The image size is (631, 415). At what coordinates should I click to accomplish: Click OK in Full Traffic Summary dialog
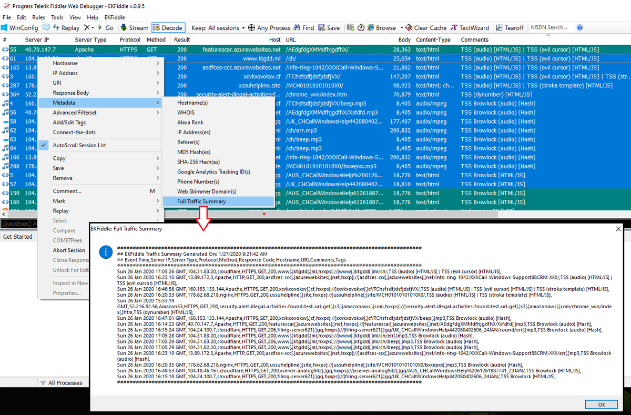(601, 404)
